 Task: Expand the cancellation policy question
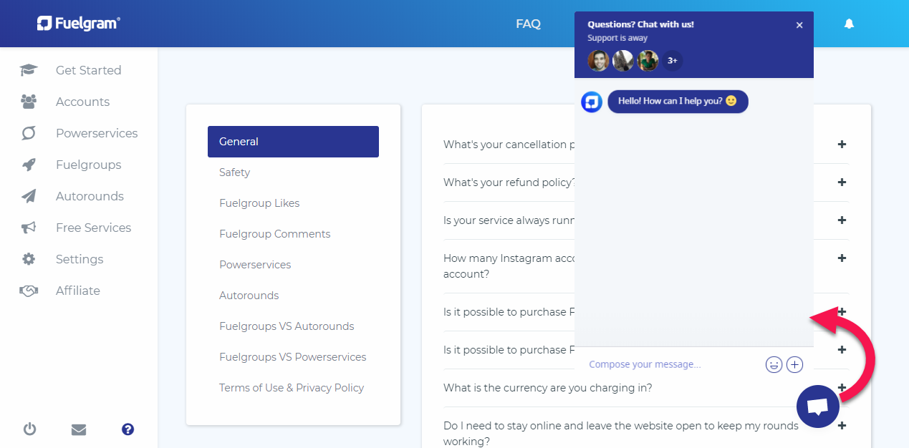[842, 145]
